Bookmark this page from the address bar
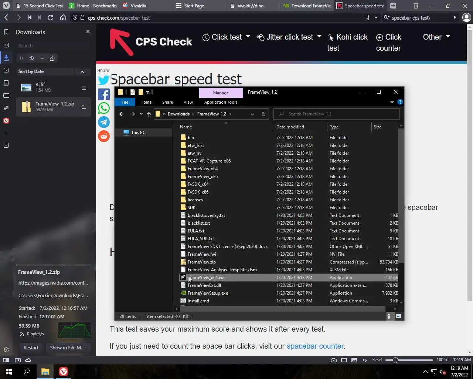 click(x=367, y=17)
